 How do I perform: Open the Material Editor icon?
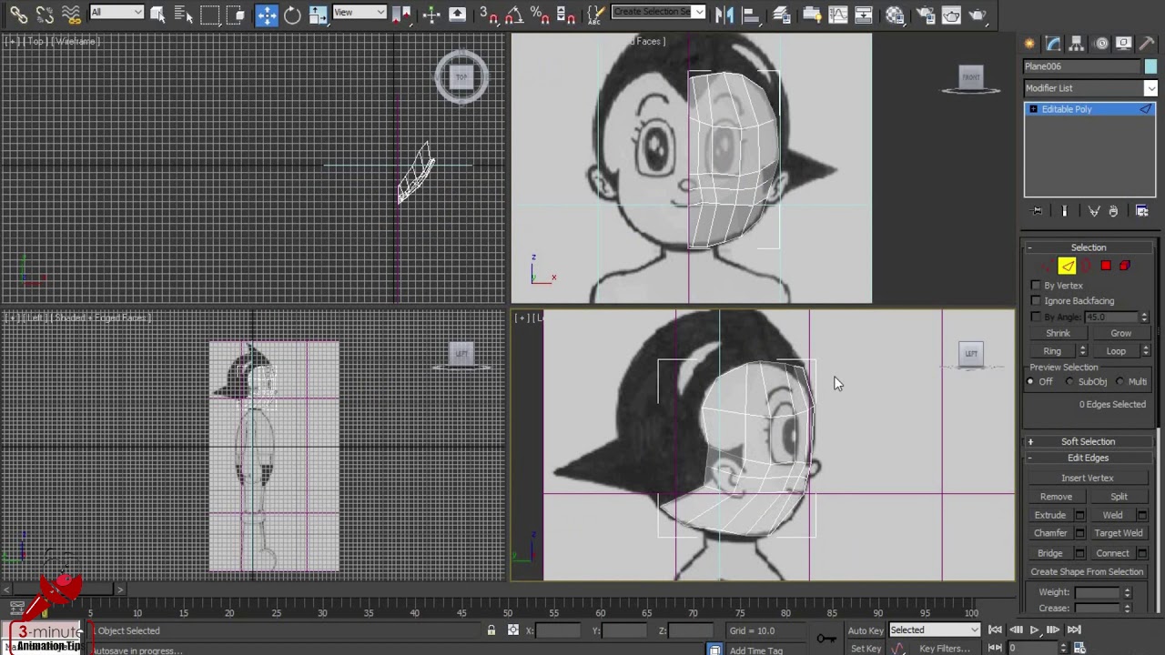pos(895,15)
